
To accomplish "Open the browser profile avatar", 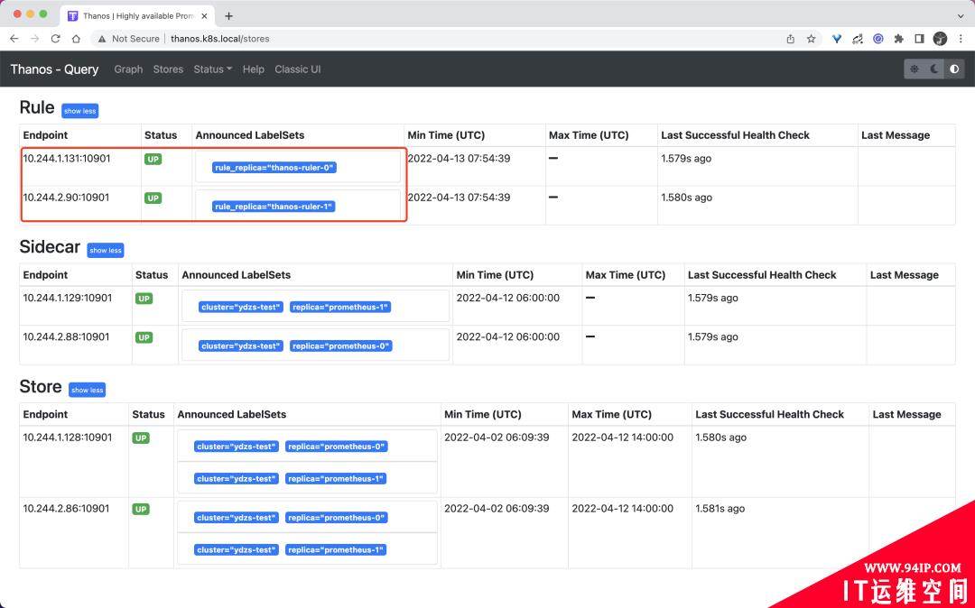I will pos(940,39).
